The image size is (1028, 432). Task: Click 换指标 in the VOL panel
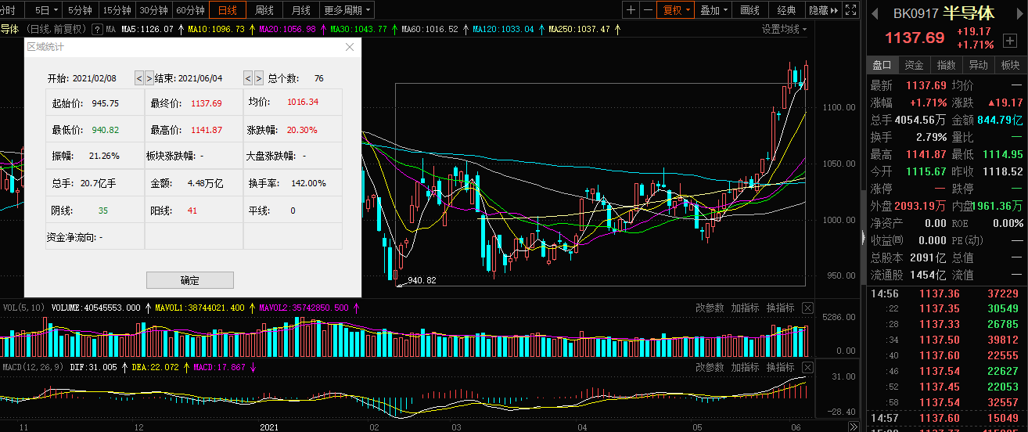pos(780,308)
